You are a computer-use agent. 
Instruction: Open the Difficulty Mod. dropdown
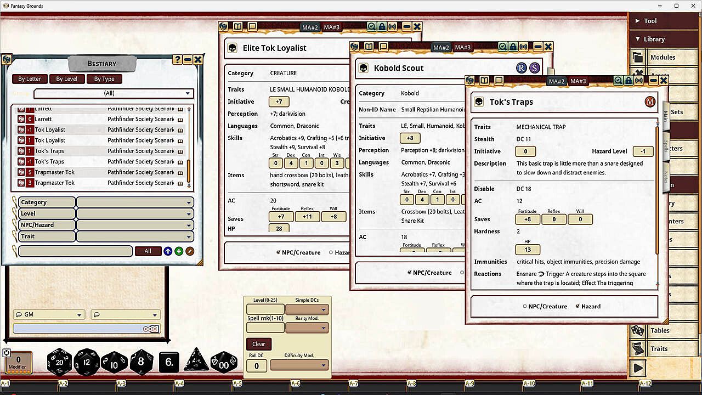point(299,365)
